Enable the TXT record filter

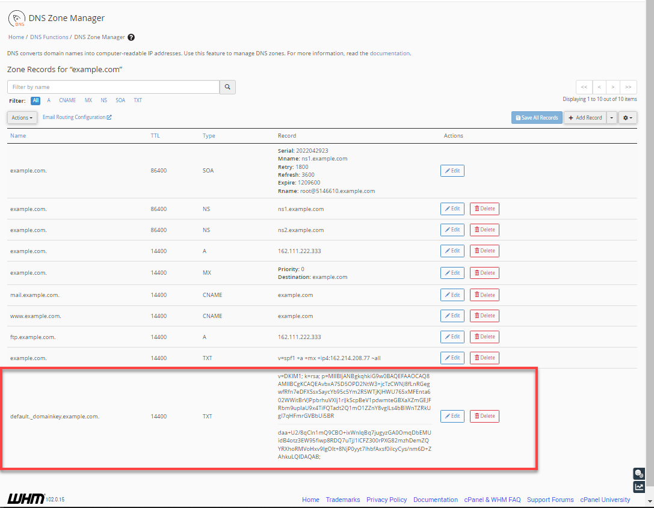[x=138, y=100]
